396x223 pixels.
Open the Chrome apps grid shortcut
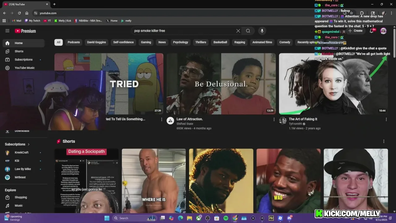[x=4, y=21]
